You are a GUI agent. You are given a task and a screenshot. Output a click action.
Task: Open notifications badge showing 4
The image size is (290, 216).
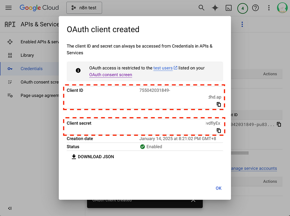(243, 8)
